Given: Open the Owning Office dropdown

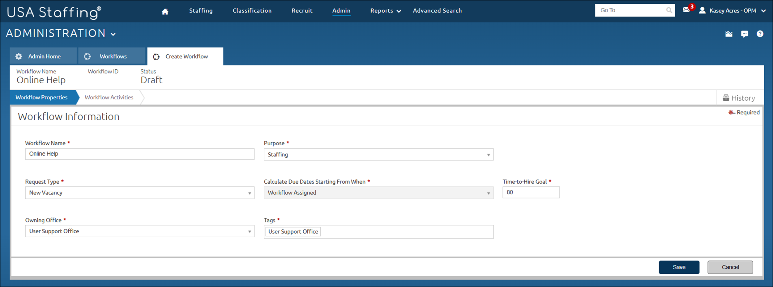Looking at the screenshot, I should 140,231.
